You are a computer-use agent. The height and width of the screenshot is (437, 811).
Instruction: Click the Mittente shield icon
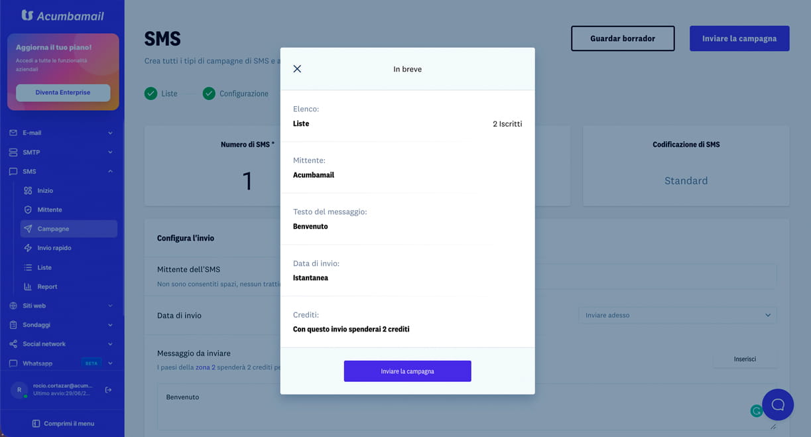[x=28, y=210]
